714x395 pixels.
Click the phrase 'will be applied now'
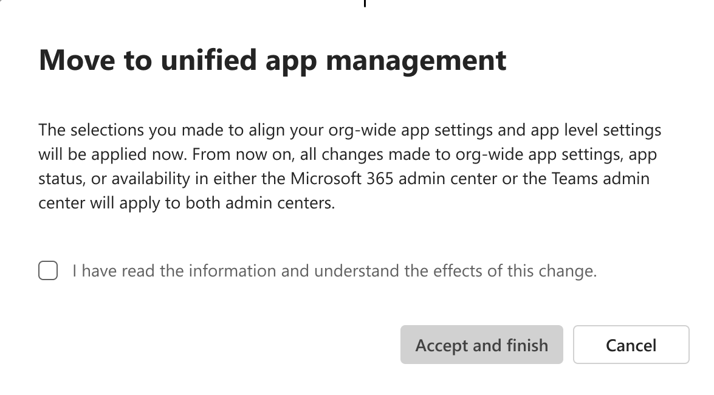point(113,154)
